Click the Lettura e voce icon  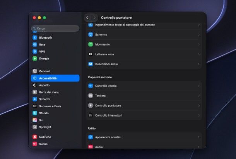point(91,54)
